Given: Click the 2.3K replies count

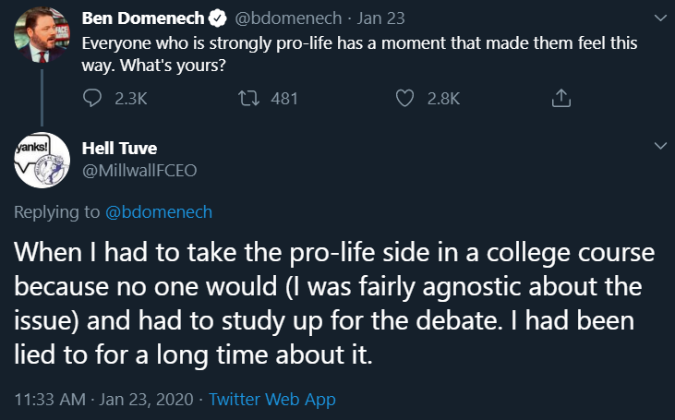Looking at the screenshot, I should [x=130, y=98].
